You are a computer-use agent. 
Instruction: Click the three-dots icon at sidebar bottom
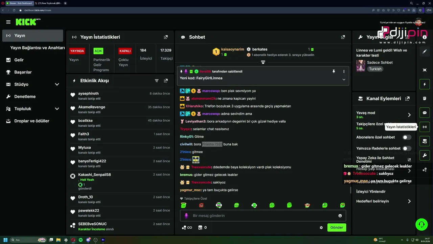click(x=425, y=170)
